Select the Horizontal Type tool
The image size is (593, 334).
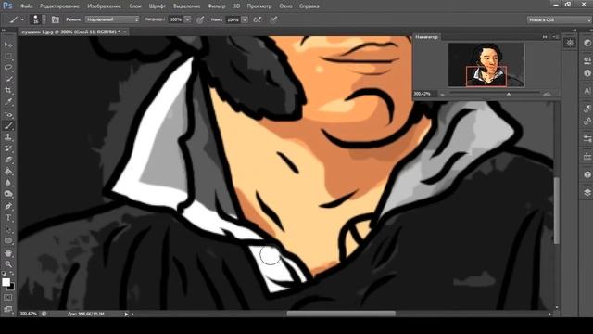(x=8, y=218)
